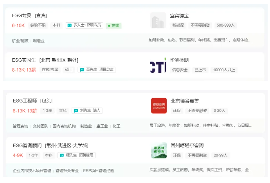
Task: Select the 矿业/能源 industry tag
Action: pyautogui.click(x=20, y=41)
